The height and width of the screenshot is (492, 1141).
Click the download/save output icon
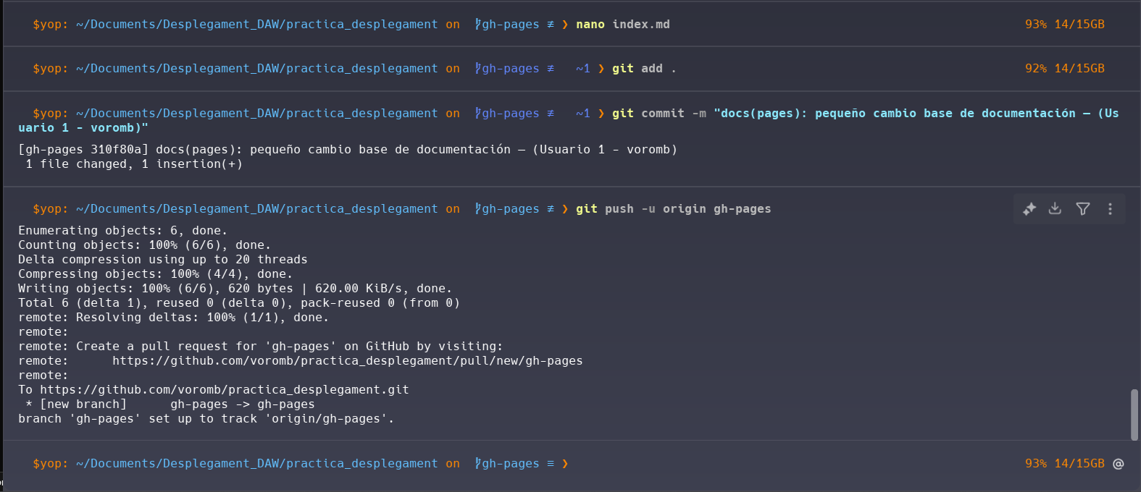(x=1056, y=209)
